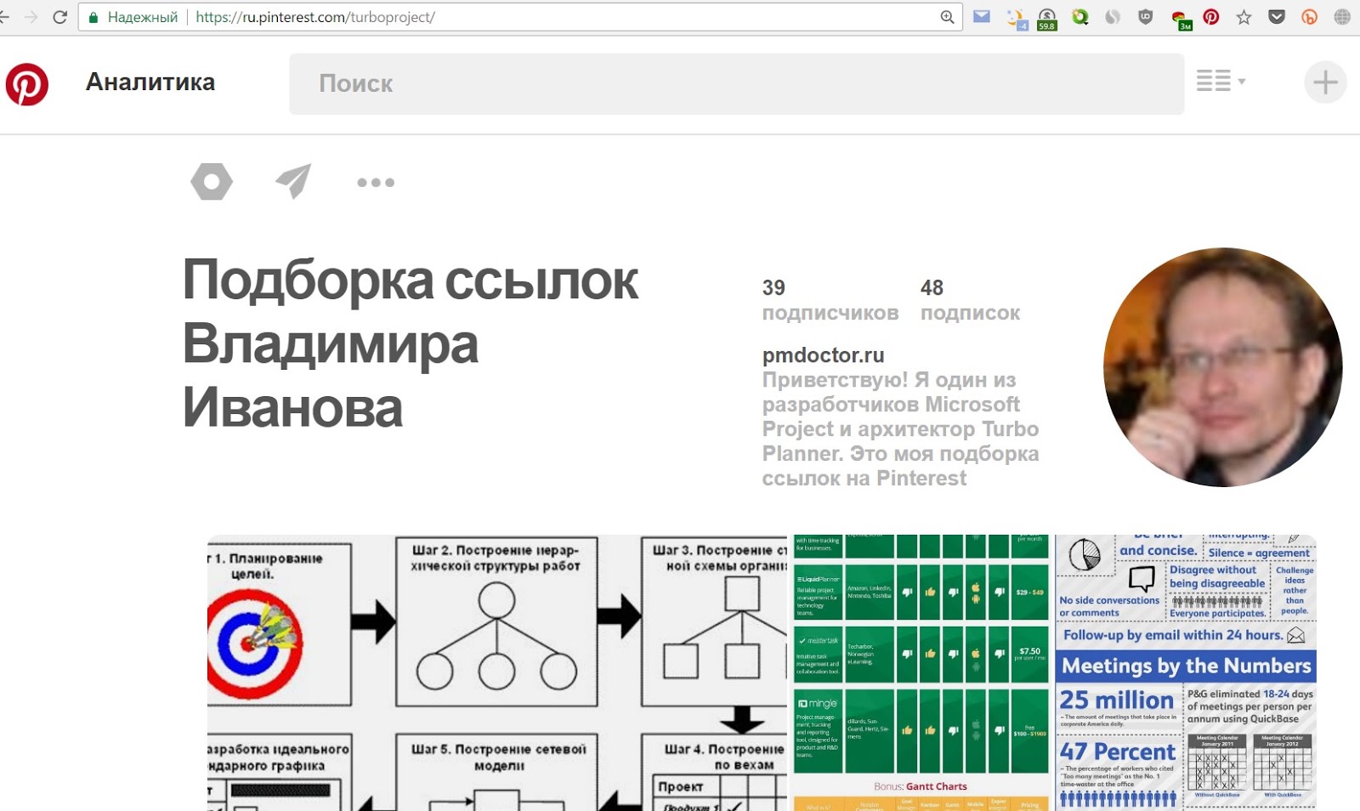
Task: Click the Pinterest save extension button
Action: pos(1211,17)
